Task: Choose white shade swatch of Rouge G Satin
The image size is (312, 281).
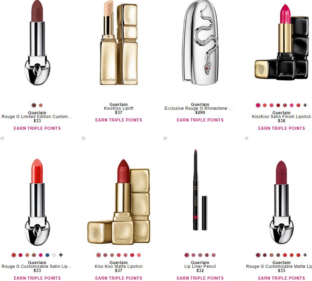Action: 54,255
